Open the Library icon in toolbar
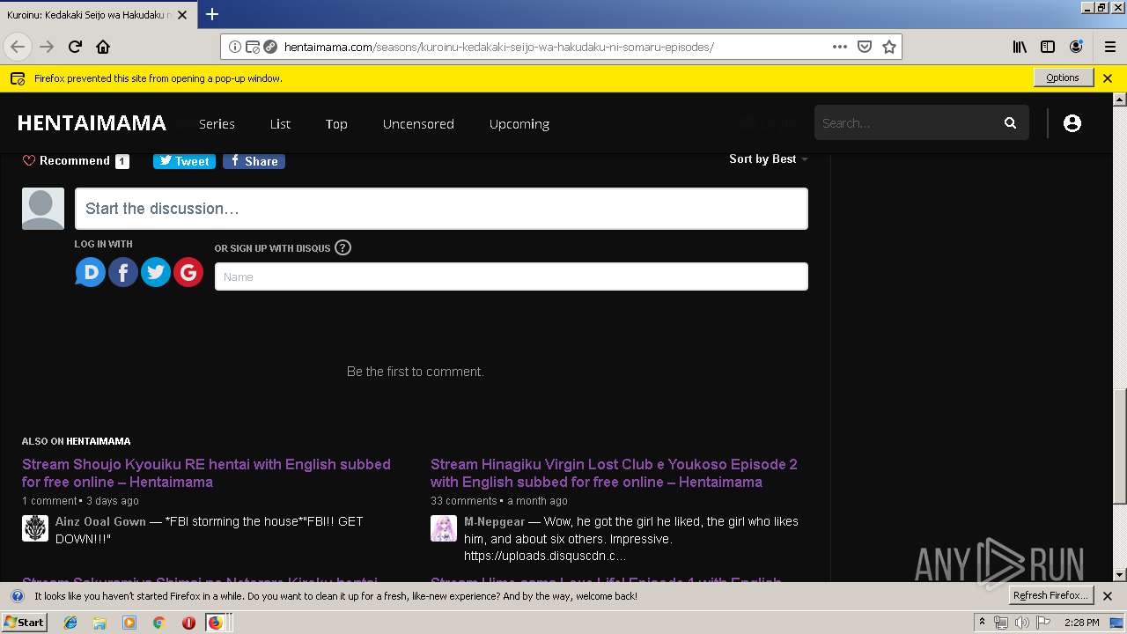Viewport: 1127px width, 634px height. point(1020,47)
